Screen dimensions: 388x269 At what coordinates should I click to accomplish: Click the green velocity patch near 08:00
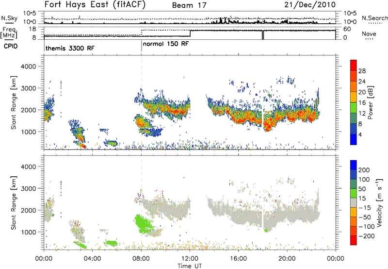[144, 224]
